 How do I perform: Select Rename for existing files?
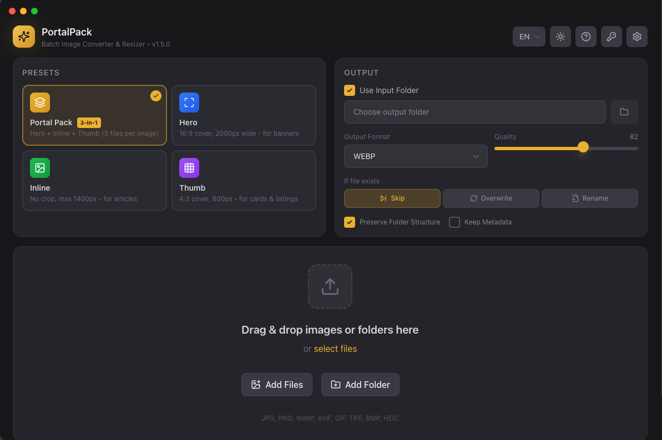[589, 198]
